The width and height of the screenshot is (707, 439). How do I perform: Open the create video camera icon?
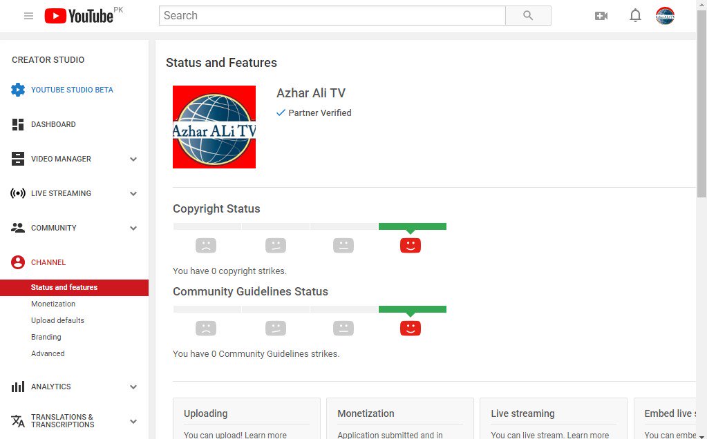point(601,16)
